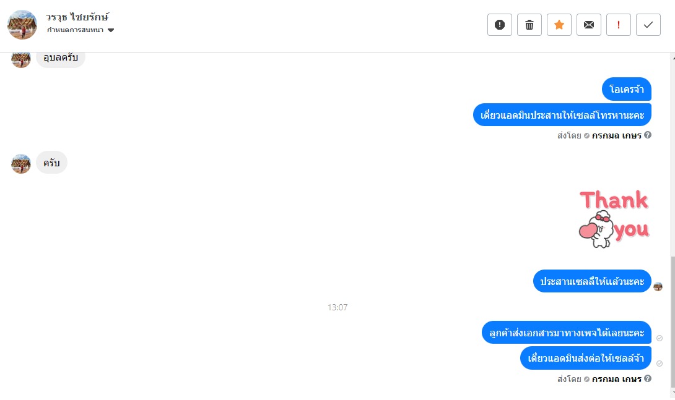The image size is (675, 400).
Task: Click the help icon beside bottom กรกมล เกษร
Action: (x=648, y=378)
